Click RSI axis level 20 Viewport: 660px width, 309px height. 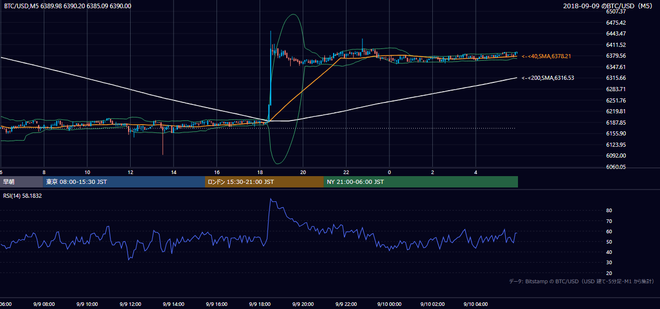609,273
